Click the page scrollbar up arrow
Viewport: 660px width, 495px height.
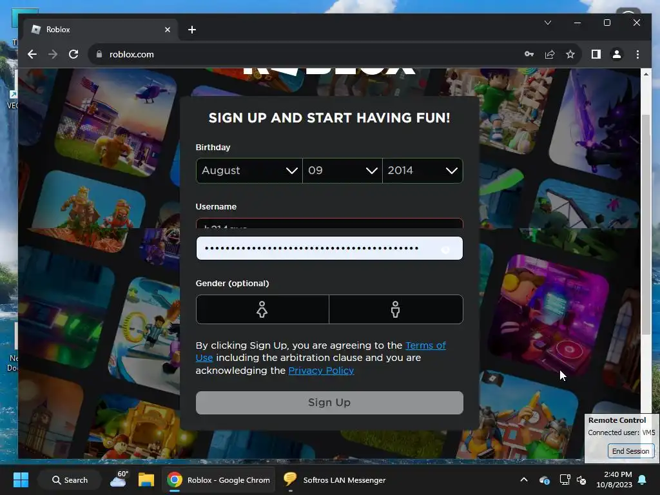[646, 74]
